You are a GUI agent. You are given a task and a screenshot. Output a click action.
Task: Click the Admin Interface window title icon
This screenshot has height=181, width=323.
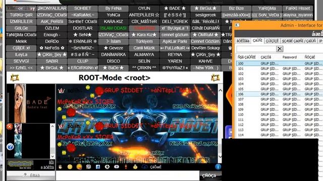pos(237,25)
